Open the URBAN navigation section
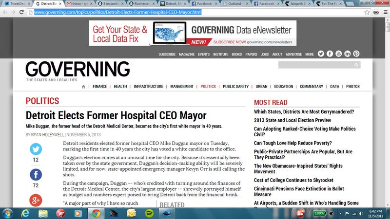The height and width of the screenshot is (219, 390). (261, 87)
